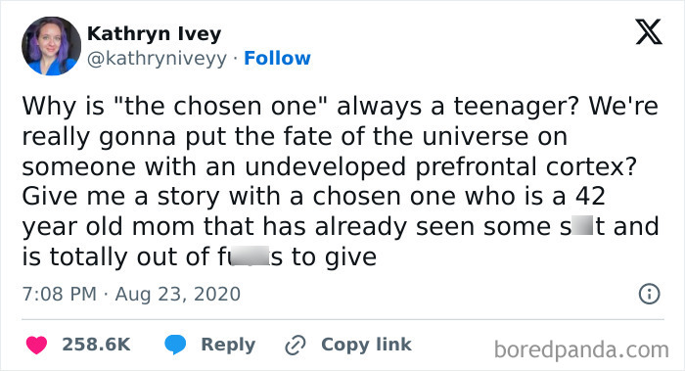
Task: Click the boredpanda.com watermark
Action: [x=581, y=350]
